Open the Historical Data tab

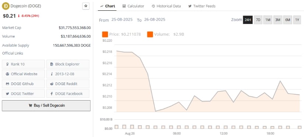point(166,6)
